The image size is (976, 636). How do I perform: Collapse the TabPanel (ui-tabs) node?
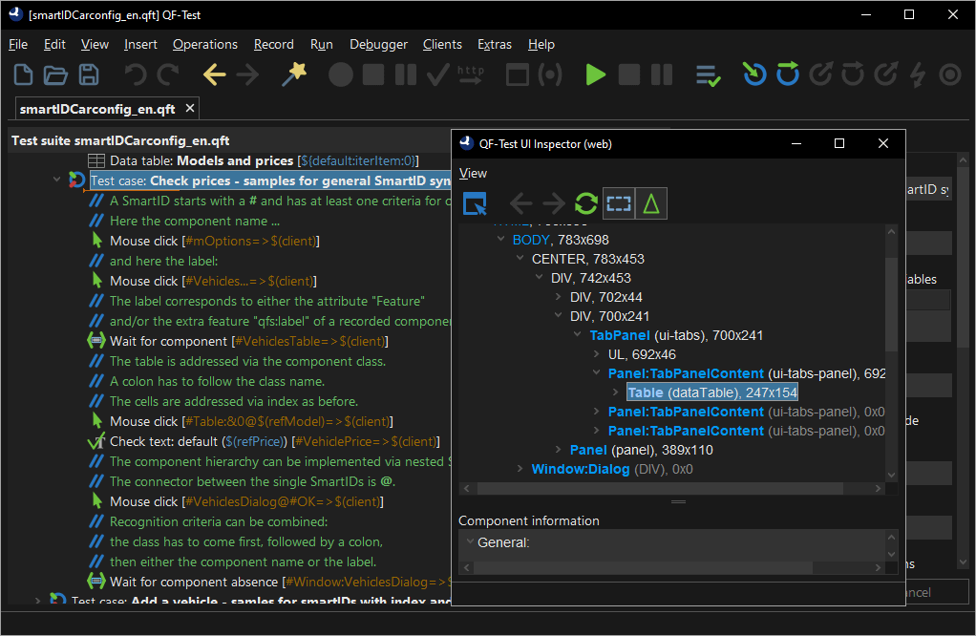[578, 335]
